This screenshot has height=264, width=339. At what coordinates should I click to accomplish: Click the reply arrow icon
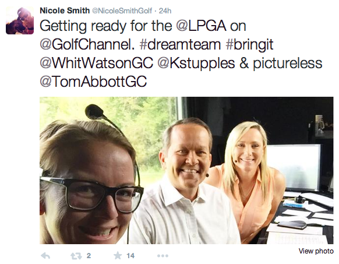pos(45,256)
